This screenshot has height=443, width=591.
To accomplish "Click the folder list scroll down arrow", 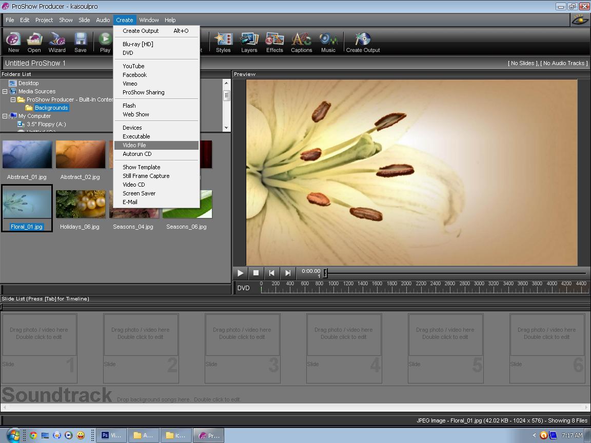I will pos(226,128).
